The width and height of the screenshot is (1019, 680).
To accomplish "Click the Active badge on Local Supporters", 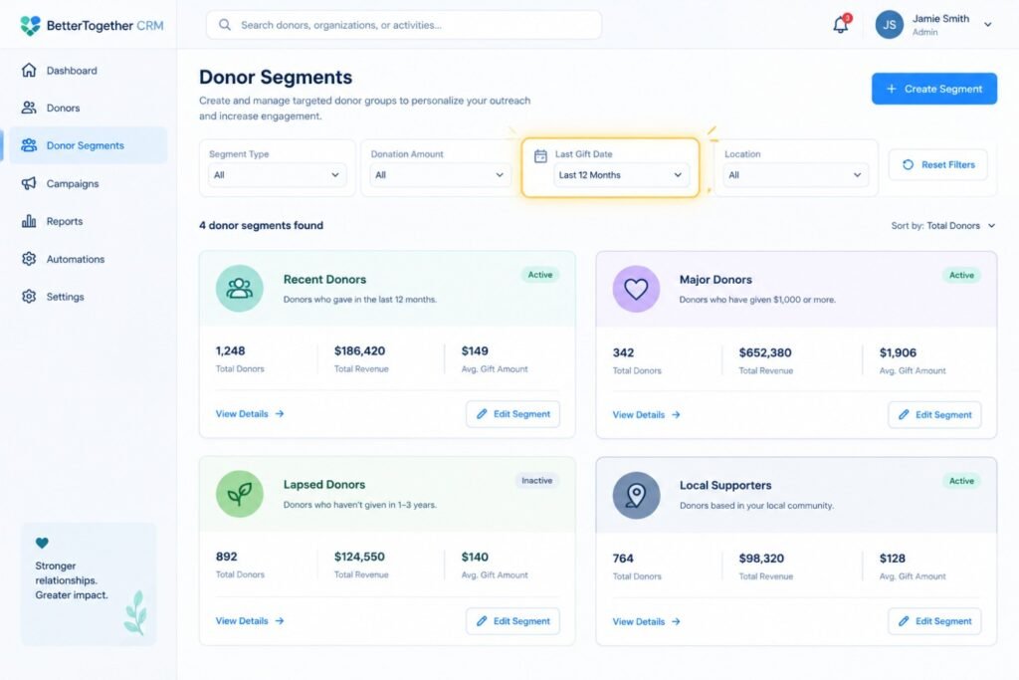I will (x=962, y=481).
